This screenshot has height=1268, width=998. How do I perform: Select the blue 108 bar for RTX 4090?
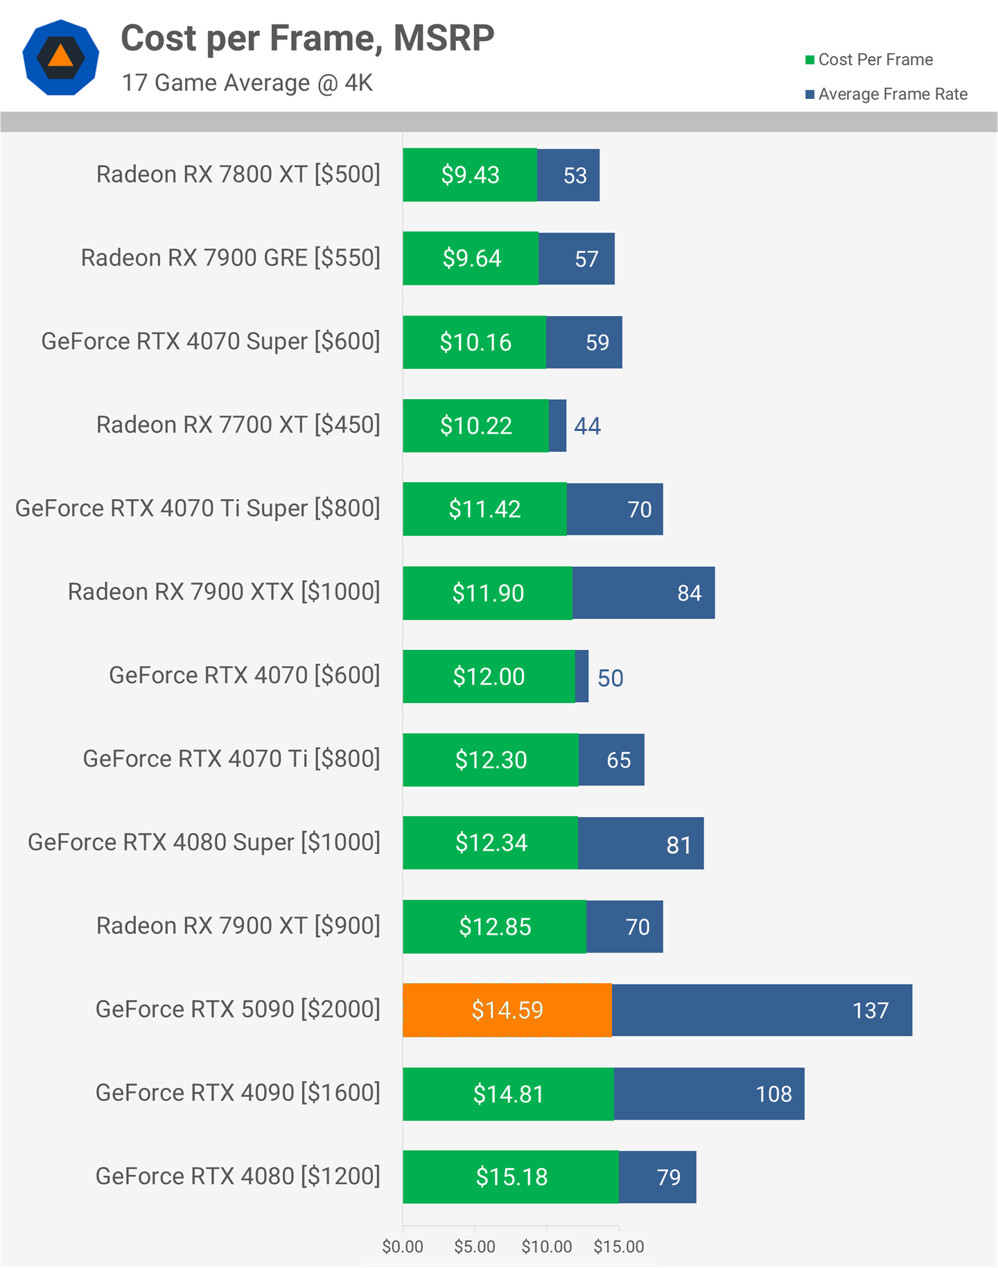click(708, 1093)
